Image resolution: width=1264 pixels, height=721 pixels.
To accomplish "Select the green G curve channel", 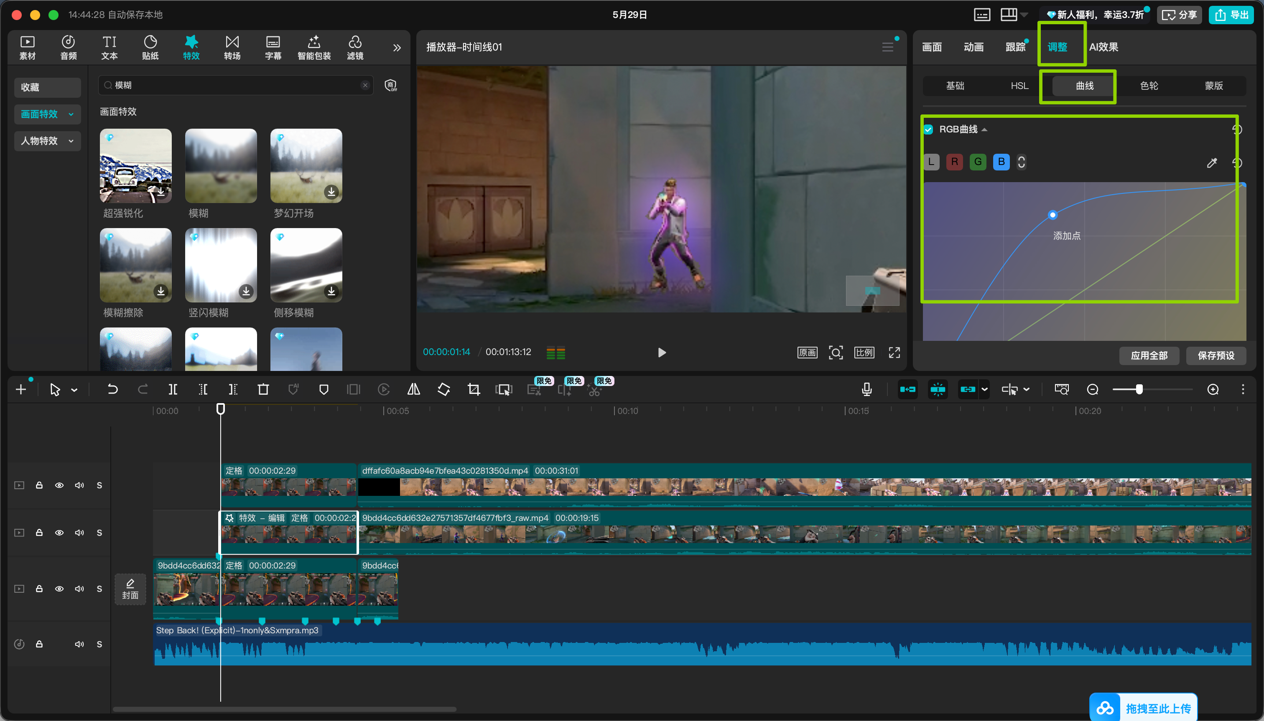I will [x=978, y=162].
